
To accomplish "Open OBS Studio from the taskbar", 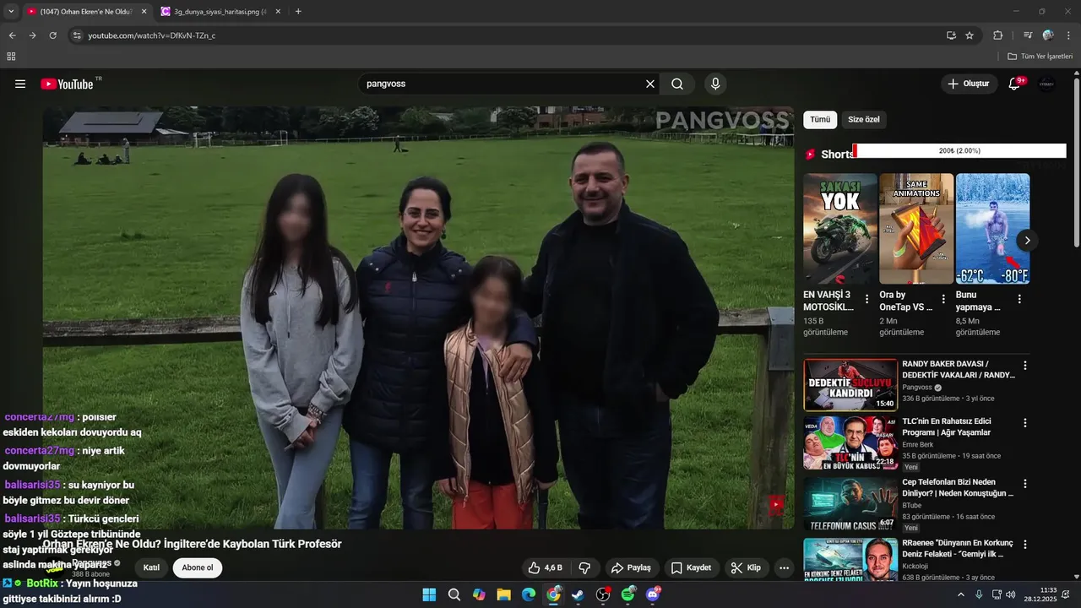I will click(x=603, y=594).
